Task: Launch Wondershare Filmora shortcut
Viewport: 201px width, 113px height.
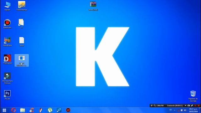Action: pyautogui.click(x=7, y=78)
